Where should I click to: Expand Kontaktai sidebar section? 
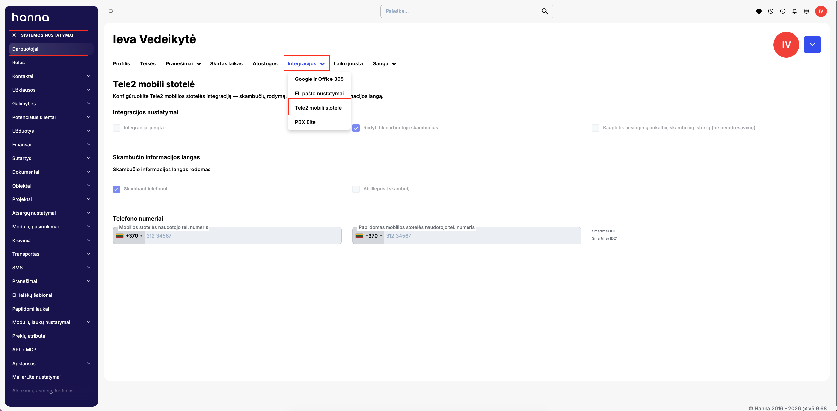[x=51, y=76]
